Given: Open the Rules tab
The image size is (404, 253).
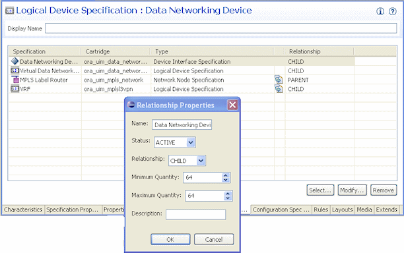Looking at the screenshot, I should [x=321, y=210].
